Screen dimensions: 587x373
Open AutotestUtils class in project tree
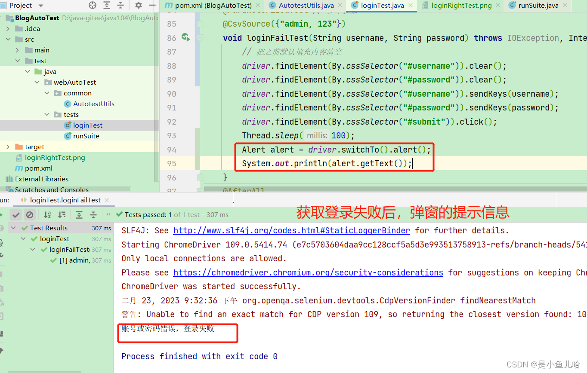[93, 104]
